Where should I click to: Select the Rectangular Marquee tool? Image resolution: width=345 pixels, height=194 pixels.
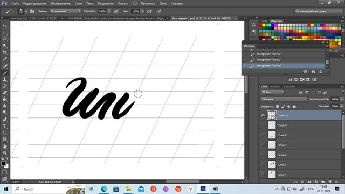(x=5, y=32)
